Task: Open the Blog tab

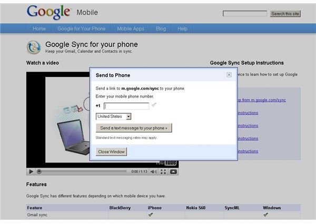Action: (161, 28)
